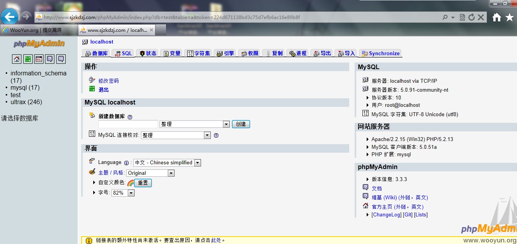Click the phpMyAdmin logo in the sidebar

[x=39, y=44]
